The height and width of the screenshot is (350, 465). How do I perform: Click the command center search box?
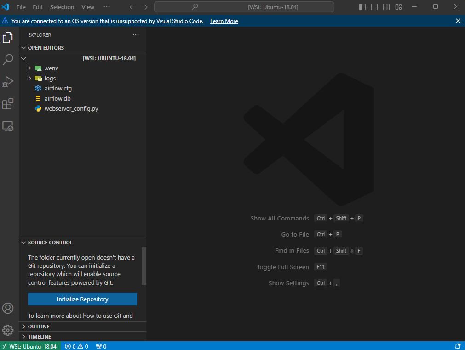pyautogui.click(x=244, y=7)
